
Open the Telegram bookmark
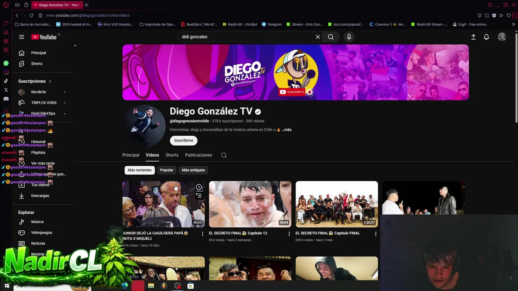272,24
